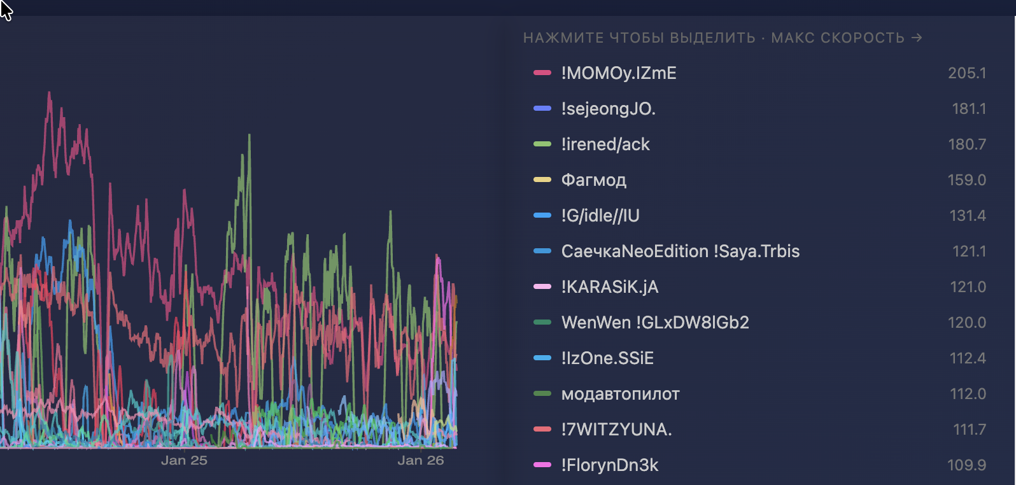Click the Фагмод legend label
Image resolution: width=1016 pixels, height=485 pixels.
(593, 180)
